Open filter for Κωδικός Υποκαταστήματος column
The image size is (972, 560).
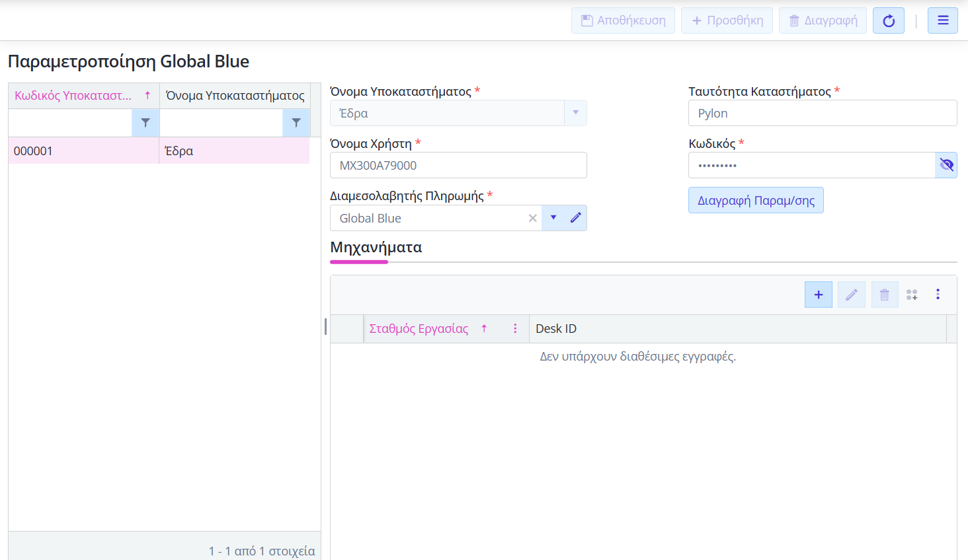[x=145, y=123]
